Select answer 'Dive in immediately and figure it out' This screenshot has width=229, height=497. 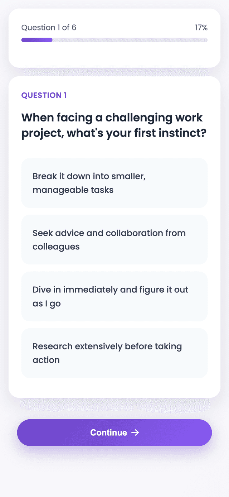tap(114, 296)
